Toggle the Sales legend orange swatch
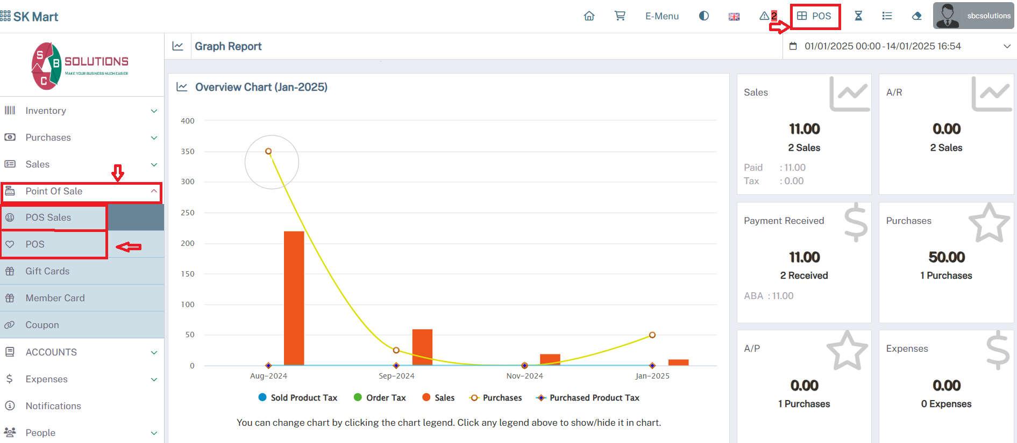 [426, 397]
